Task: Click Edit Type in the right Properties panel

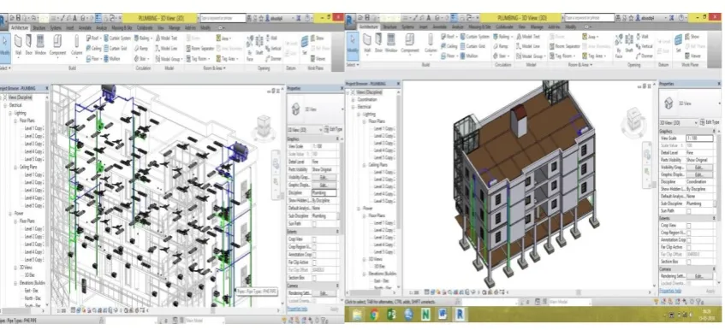Action: pyautogui.click(x=710, y=123)
